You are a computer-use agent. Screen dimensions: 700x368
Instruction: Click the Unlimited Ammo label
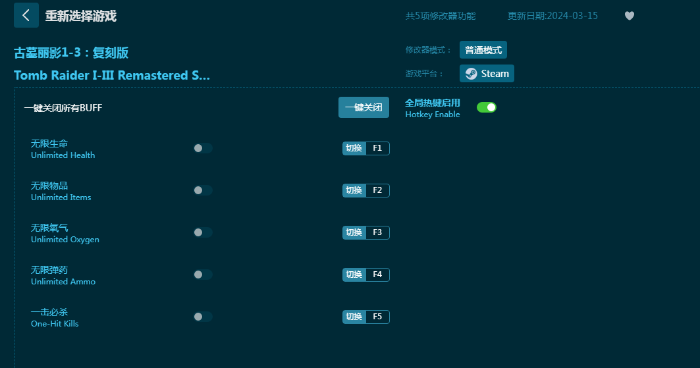63,282
